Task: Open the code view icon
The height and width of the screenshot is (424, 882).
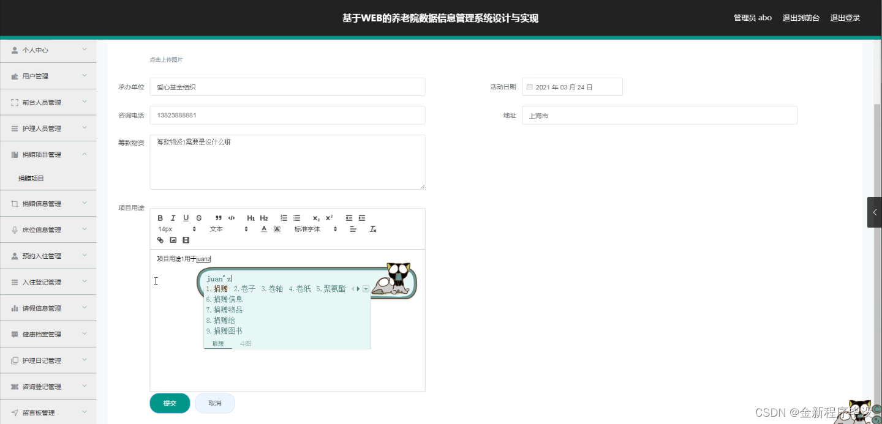Action: [232, 218]
